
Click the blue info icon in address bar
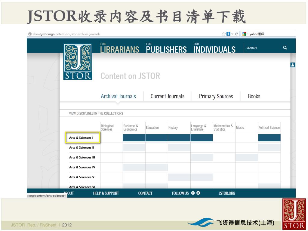[x=228, y=34]
